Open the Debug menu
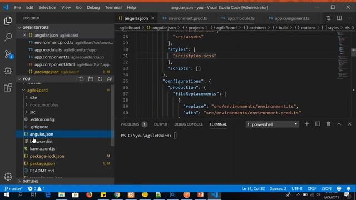The height and width of the screenshot is (200, 356). click(93, 7)
